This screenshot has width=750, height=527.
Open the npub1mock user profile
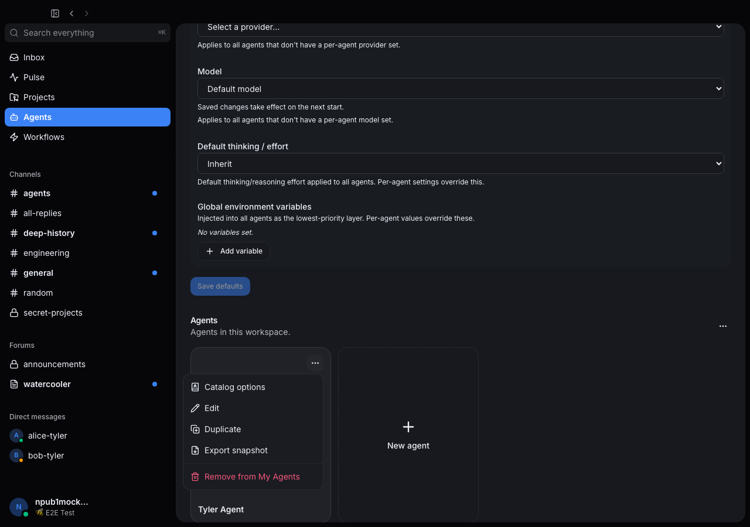click(62, 502)
